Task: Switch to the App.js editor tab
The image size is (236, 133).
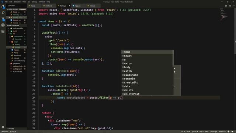Action: click(x=34, y=6)
